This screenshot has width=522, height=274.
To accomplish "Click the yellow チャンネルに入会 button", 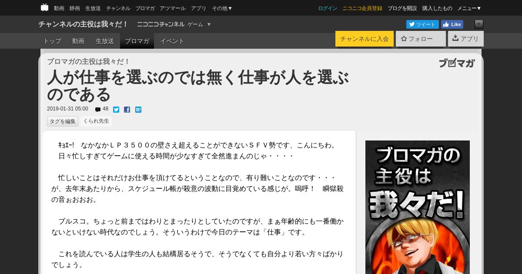I will pos(365,39).
